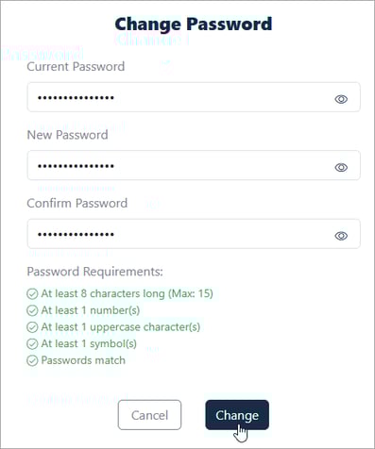Click the Change Password dialog title
Image resolution: width=375 pixels, height=449 pixels.
[194, 25]
